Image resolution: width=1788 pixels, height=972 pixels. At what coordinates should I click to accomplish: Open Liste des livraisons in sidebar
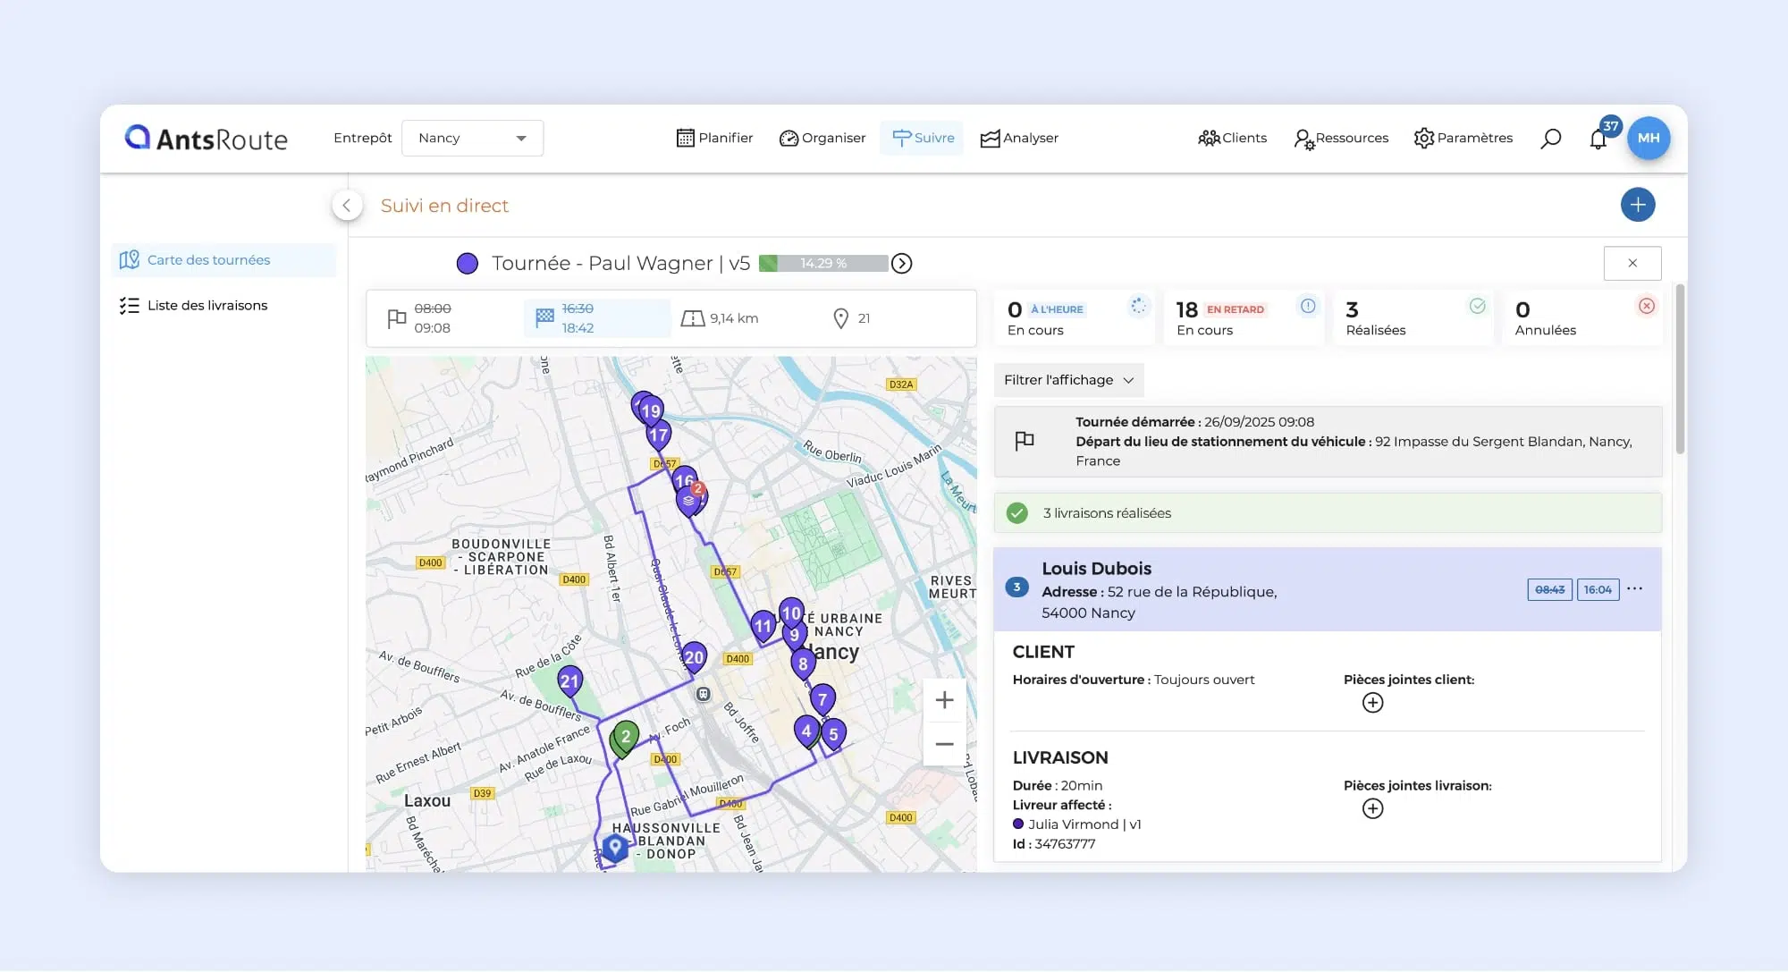(x=207, y=306)
